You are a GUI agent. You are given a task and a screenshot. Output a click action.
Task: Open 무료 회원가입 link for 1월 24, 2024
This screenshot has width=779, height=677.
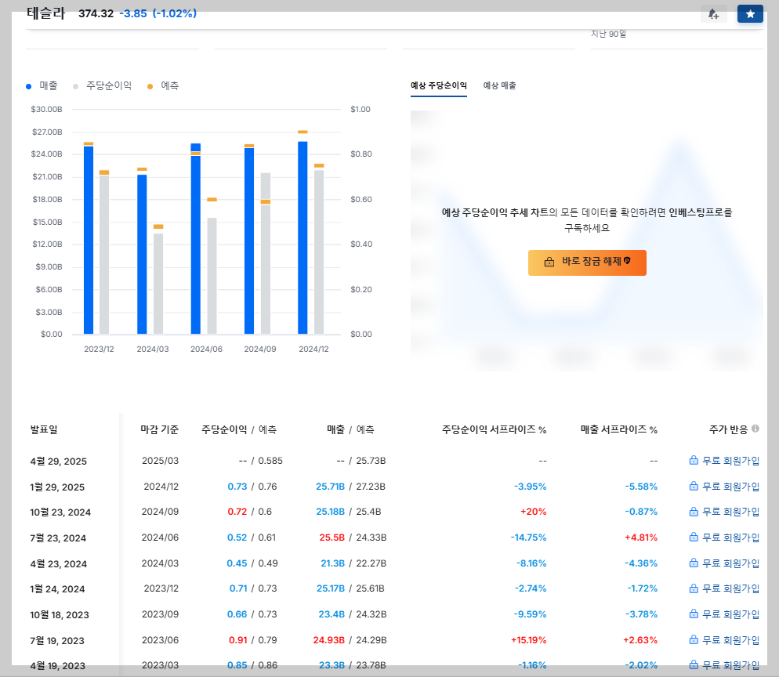coord(724,588)
